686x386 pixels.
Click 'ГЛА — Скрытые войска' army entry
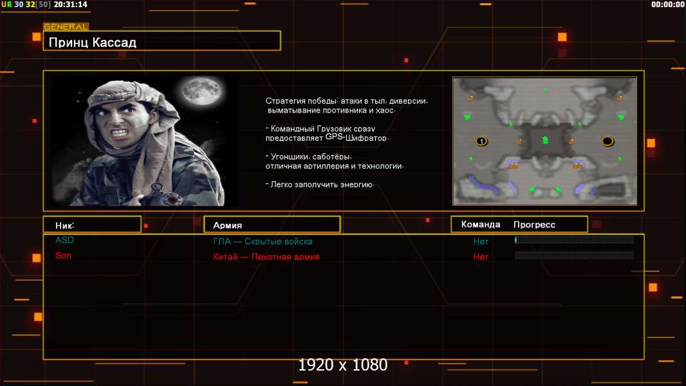point(263,241)
